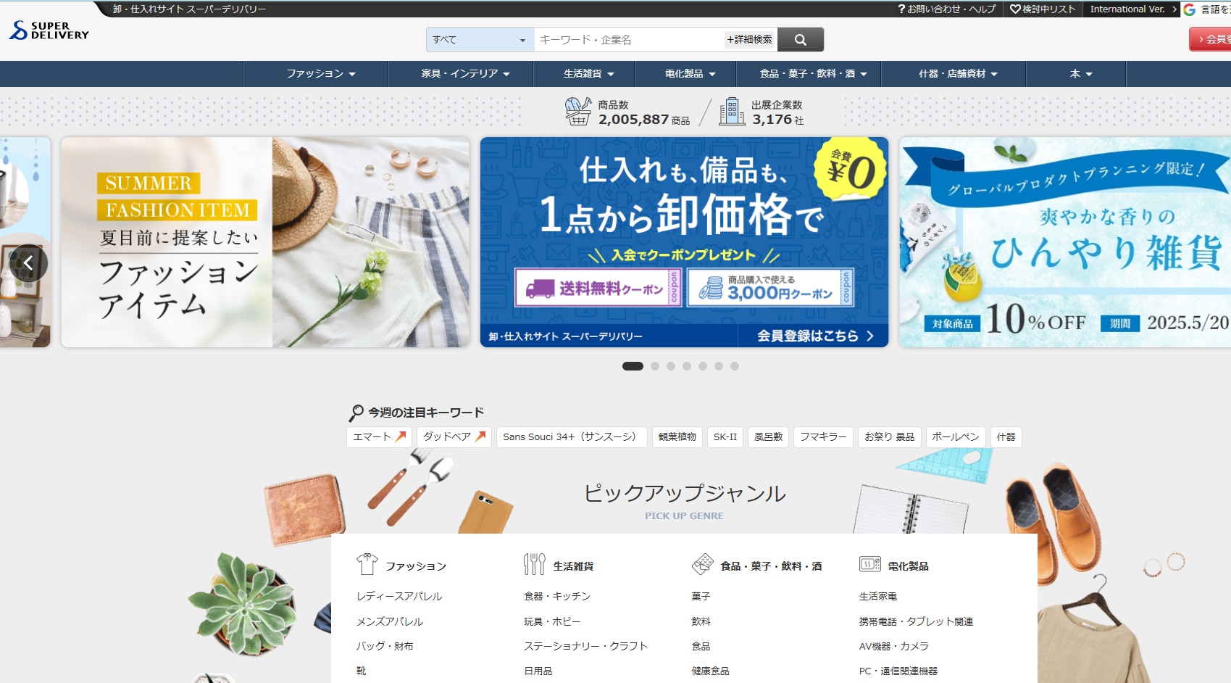Open the すべて search category dropdown
Screen dimensions: 1231x683
point(478,39)
